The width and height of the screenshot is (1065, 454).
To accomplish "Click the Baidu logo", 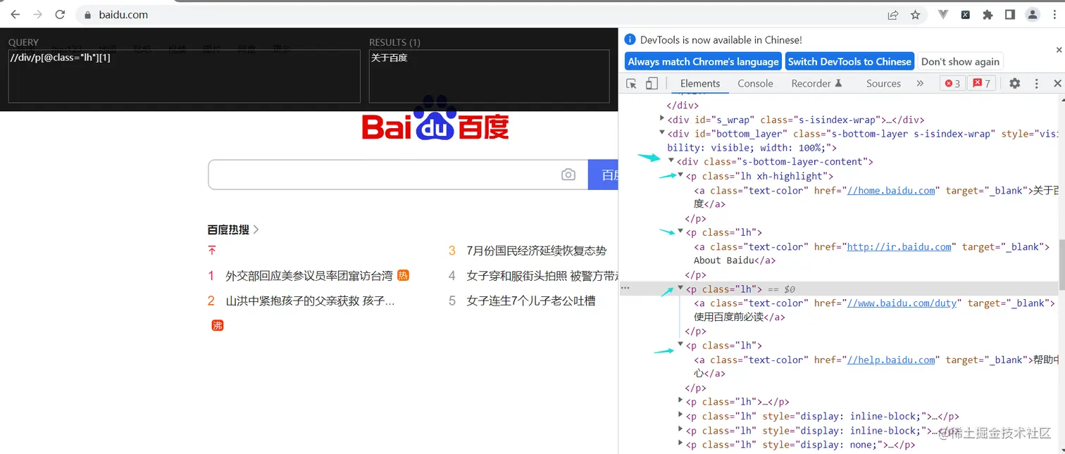I will pyautogui.click(x=435, y=119).
